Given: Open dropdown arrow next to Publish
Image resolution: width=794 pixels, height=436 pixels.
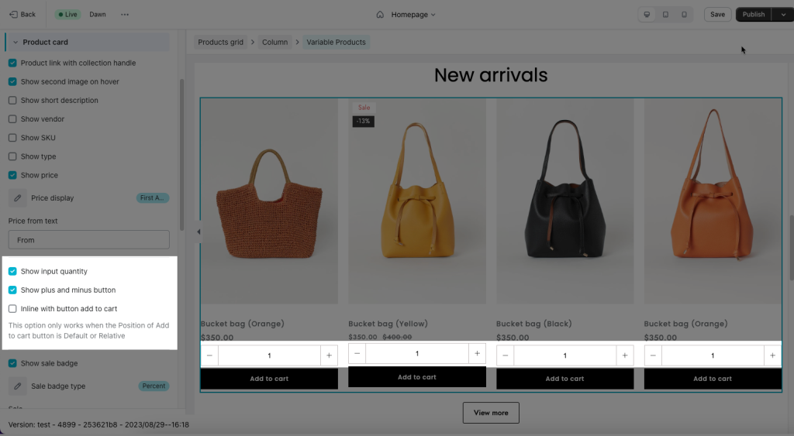Looking at the screenshot, I should [x=783, y=15].
